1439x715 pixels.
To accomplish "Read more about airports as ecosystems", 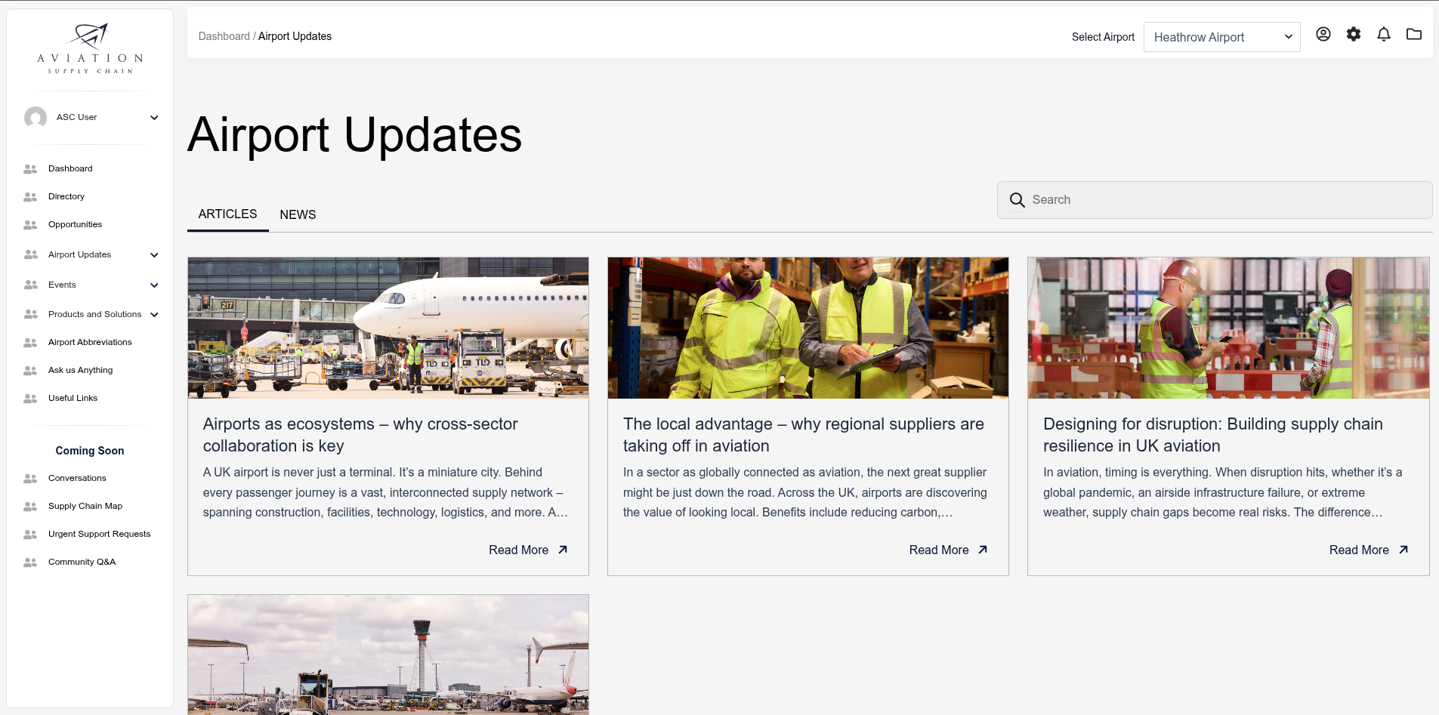I will click(527, 550).
